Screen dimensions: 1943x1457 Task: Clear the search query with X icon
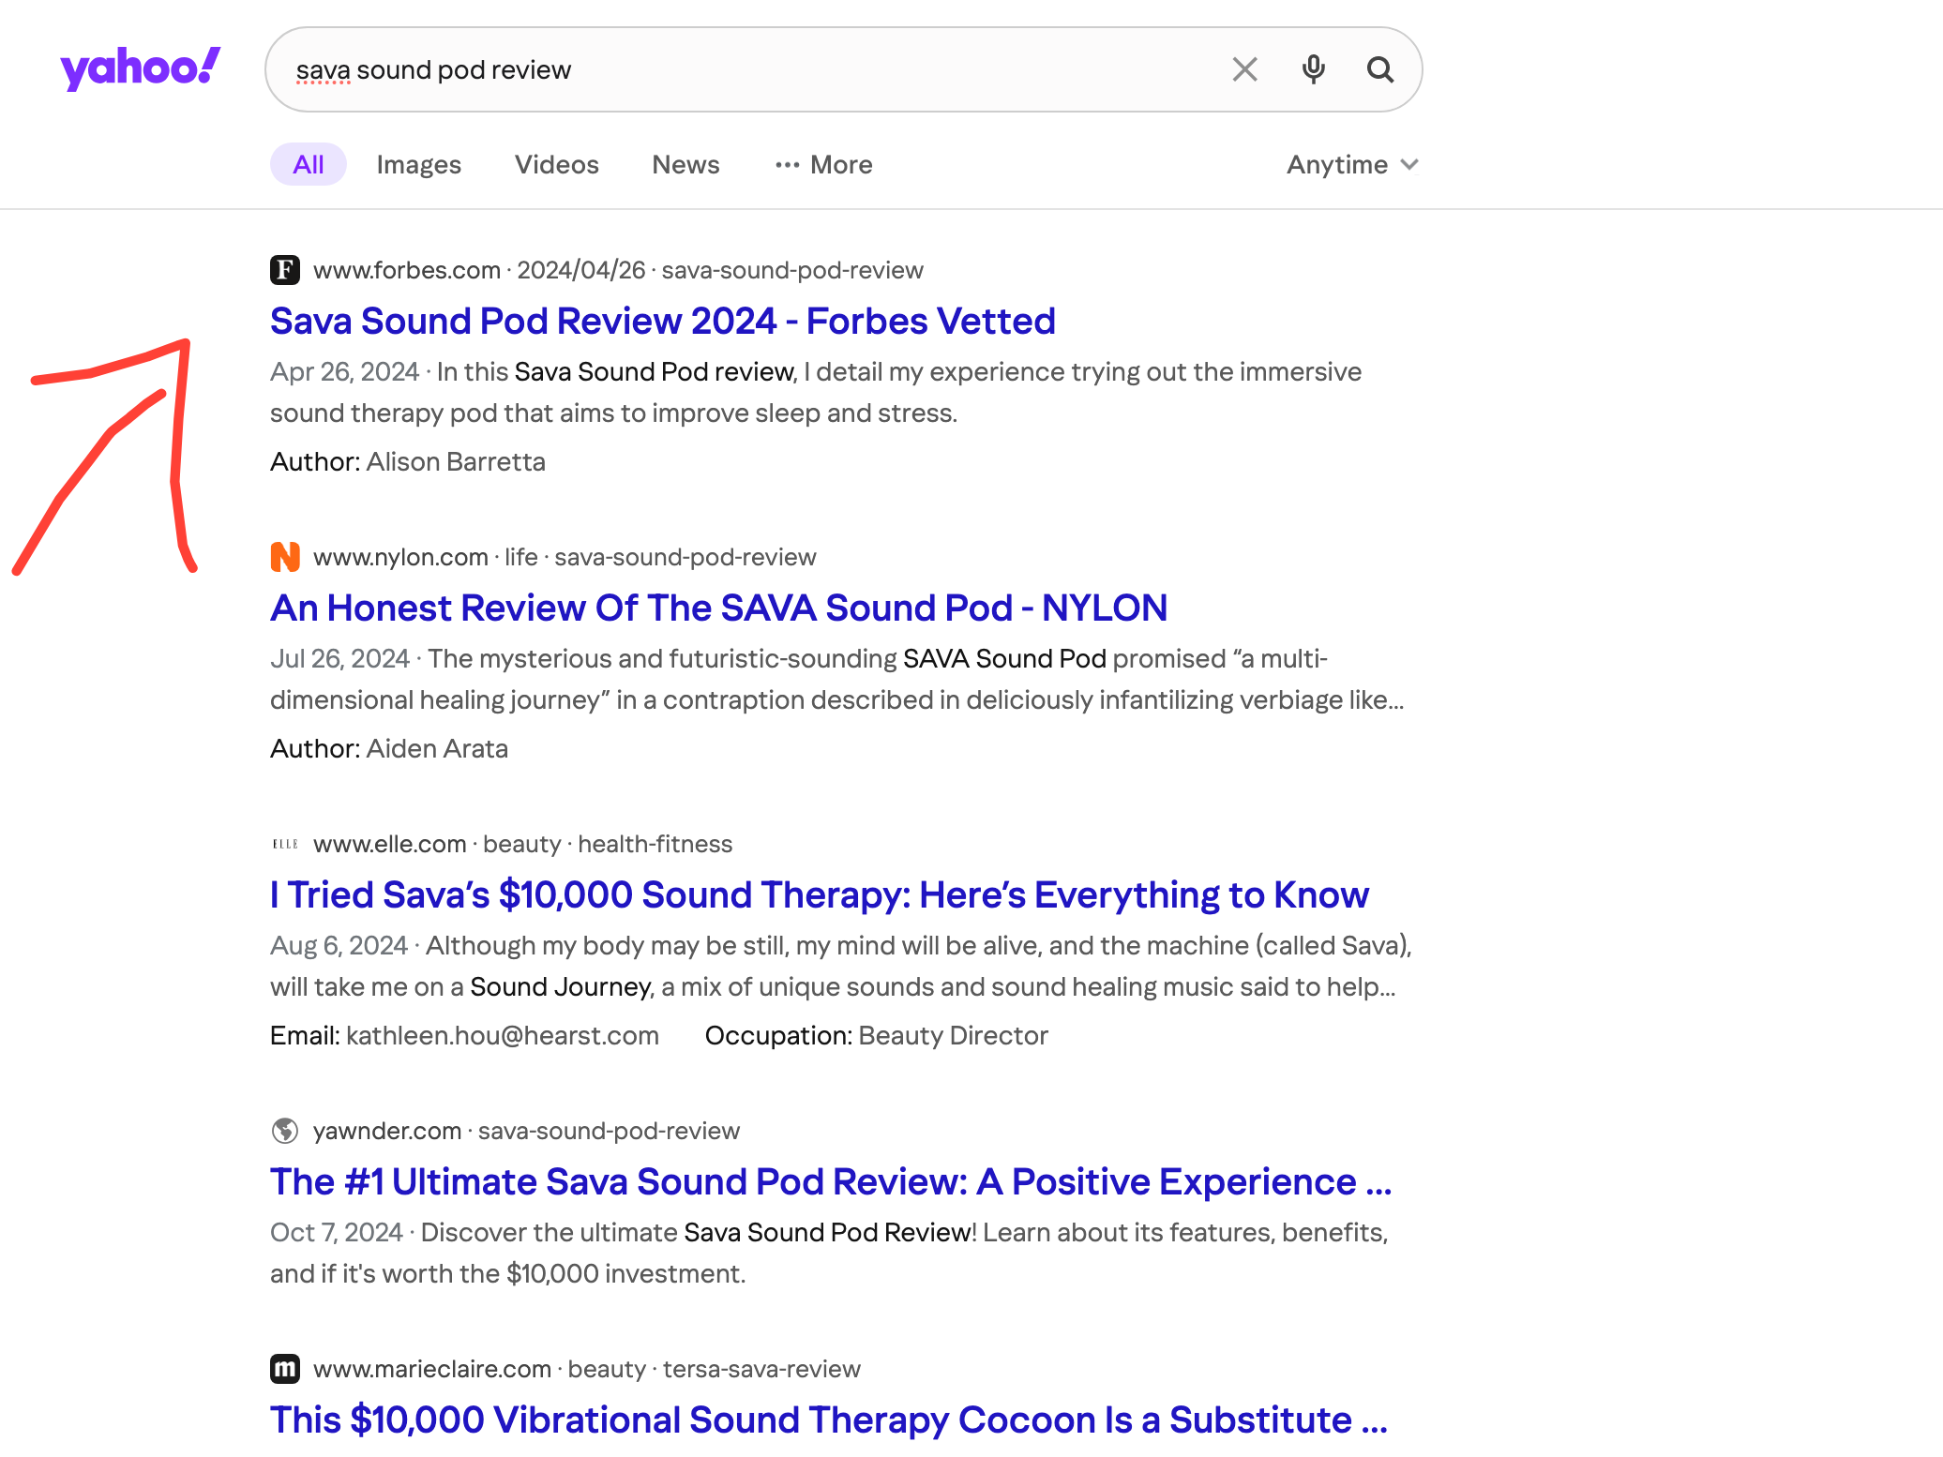click(x=1244, y=69)
